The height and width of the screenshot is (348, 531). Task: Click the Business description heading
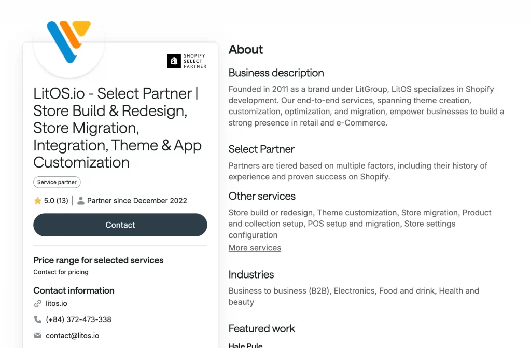click(276, 73)
